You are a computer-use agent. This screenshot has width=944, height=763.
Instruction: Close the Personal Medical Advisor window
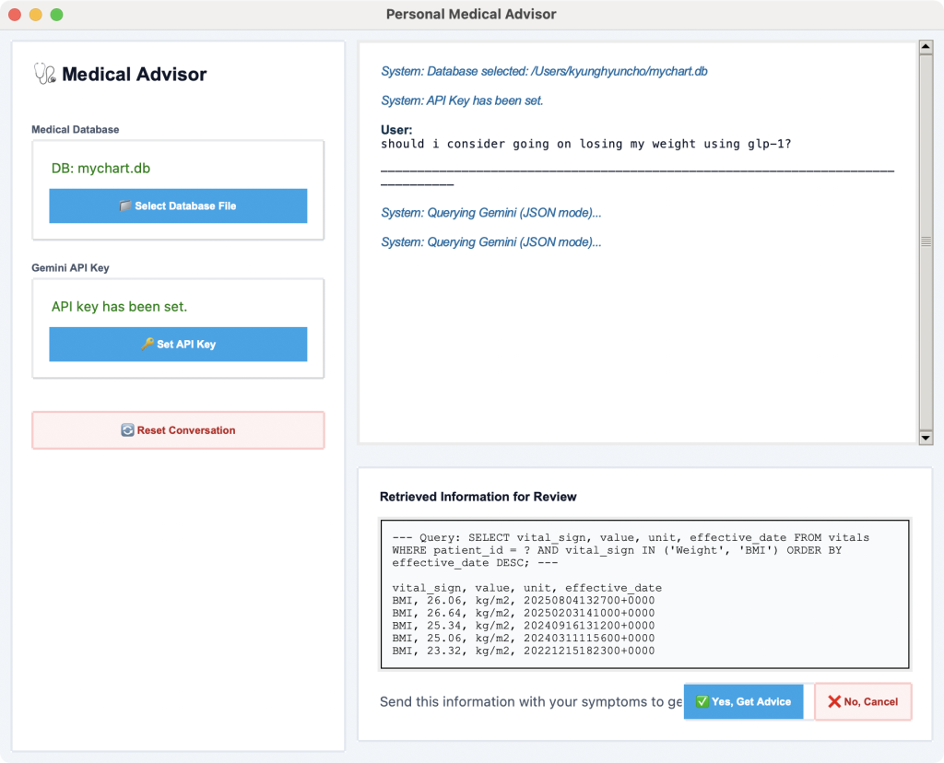[16, 15]
